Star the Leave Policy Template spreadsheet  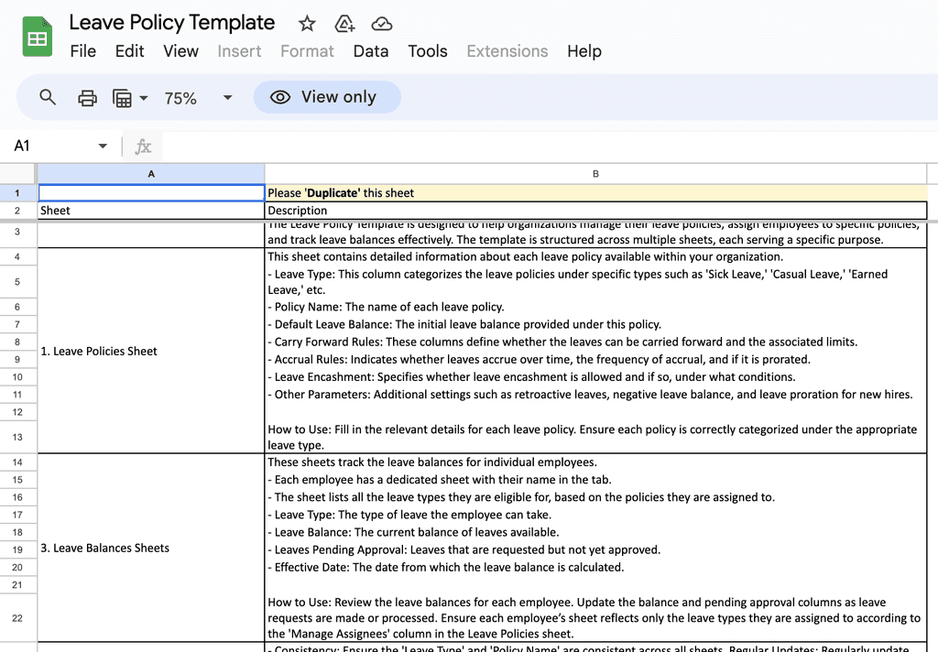point(306,23)
